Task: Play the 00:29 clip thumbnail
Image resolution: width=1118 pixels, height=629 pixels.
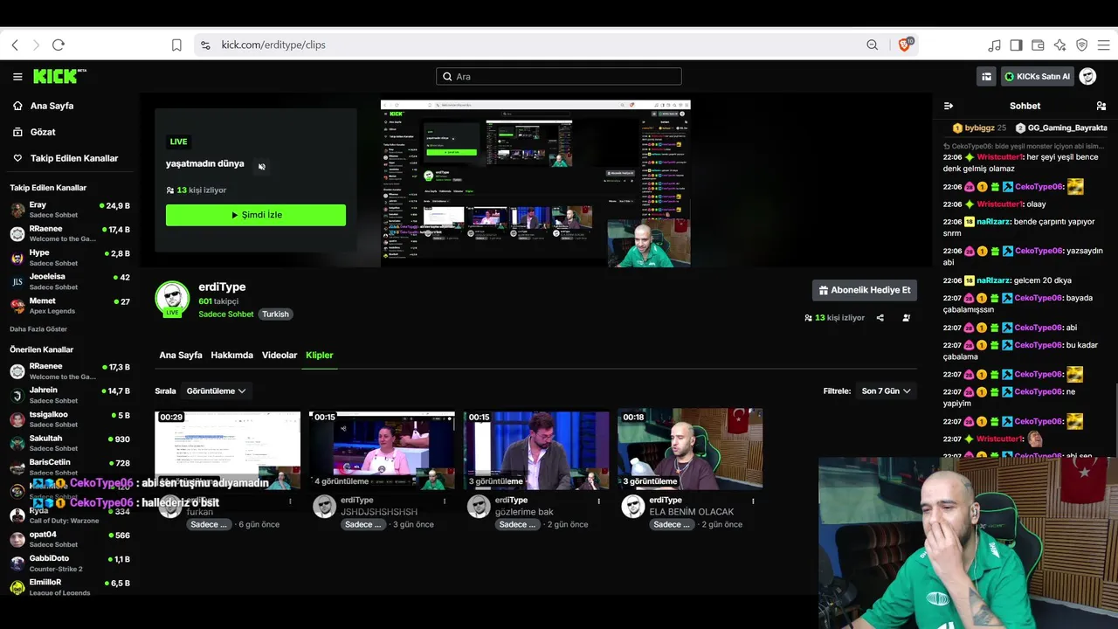Action: [x=227, y=450]
